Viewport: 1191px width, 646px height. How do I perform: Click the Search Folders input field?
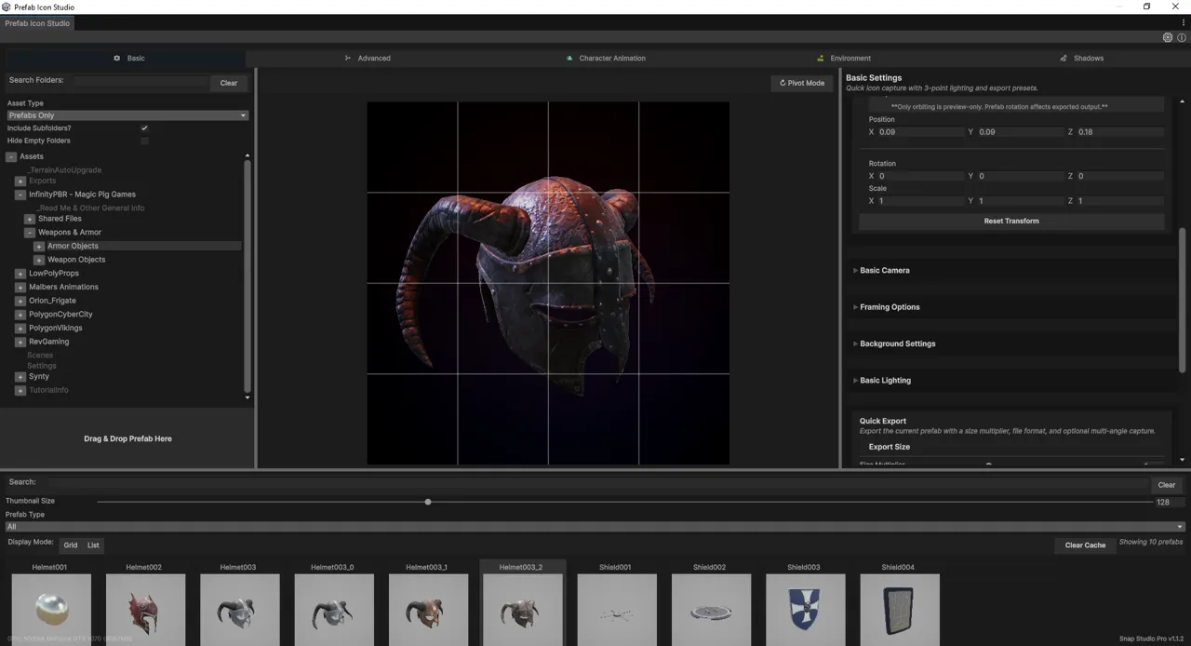click(x=141, y=81)
